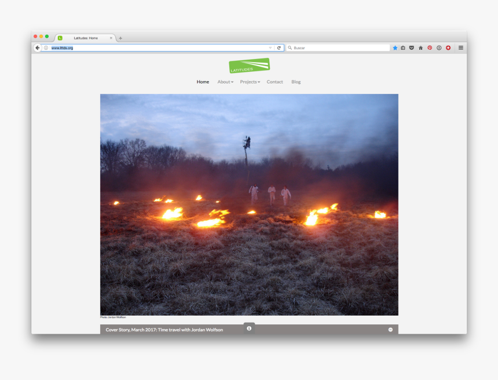Screen dimensions: 498x380
Task: Toggle the reload button next to the address bar
Action: [279, 47]
